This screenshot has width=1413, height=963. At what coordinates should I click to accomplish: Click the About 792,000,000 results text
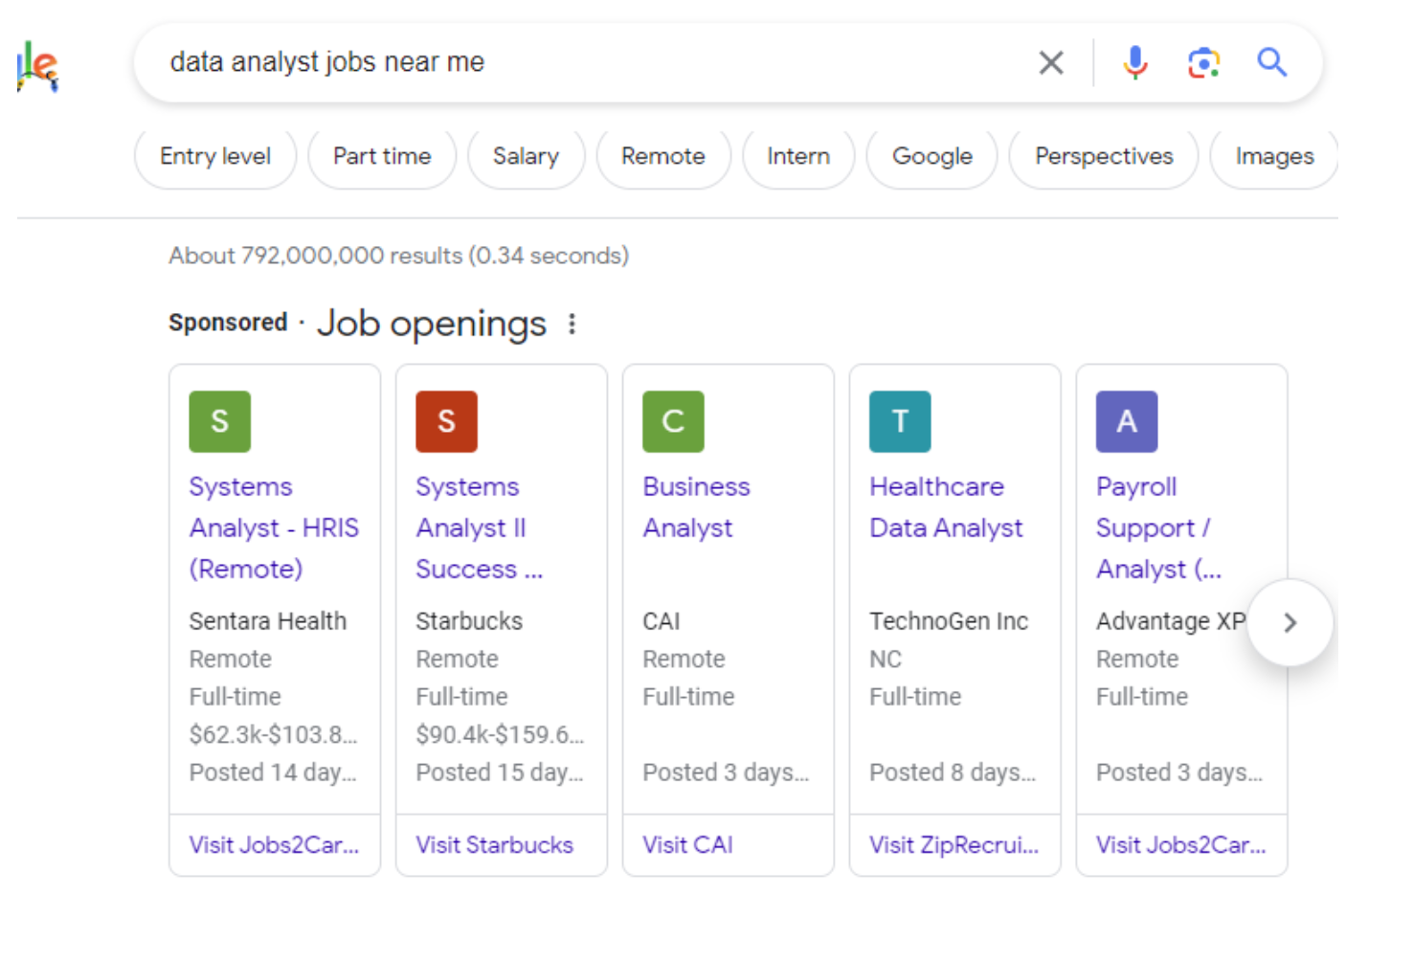click(x=399, y=256)
